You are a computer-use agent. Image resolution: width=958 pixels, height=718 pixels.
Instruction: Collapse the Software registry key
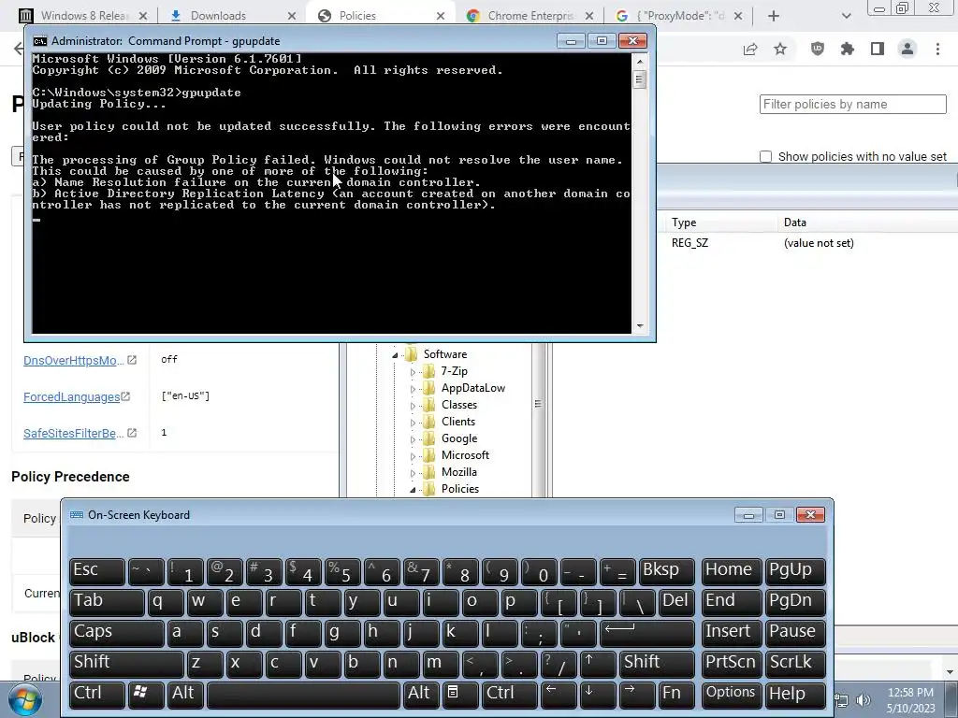[396, 354]
